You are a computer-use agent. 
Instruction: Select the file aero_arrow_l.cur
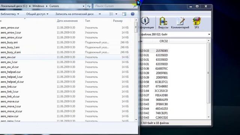pyautogui.click(x=11, y=33)
